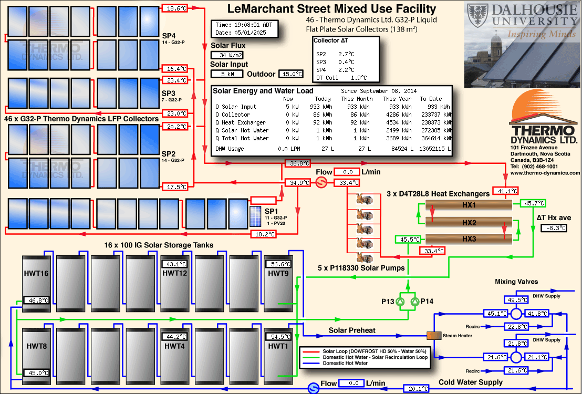
Task: Click the orange Steam Heater block
Action: (x=433, y=336)
